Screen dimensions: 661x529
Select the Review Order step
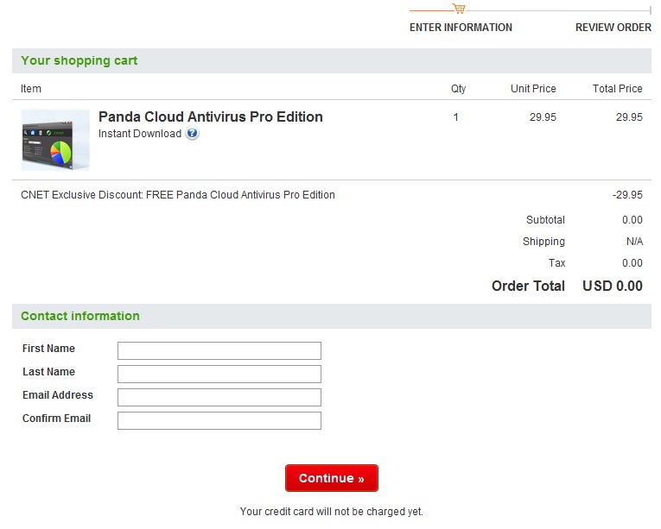(x=613, y=28)
